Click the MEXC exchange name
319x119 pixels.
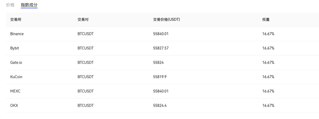(15, 91)
